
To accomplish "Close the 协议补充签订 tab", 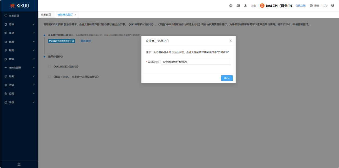I will 75,15.
